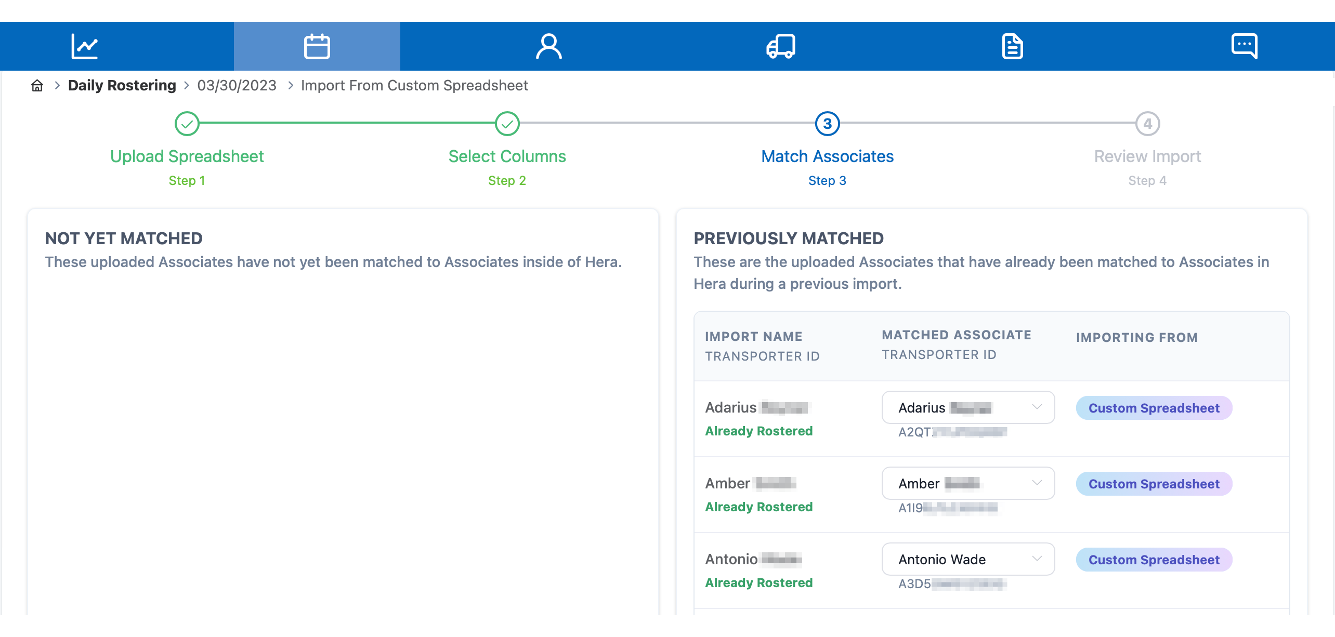Click the step 3 circle indicator
The height and width of the screenshot is (637, 1335).
pyautogui.click(x=827, y=124)
